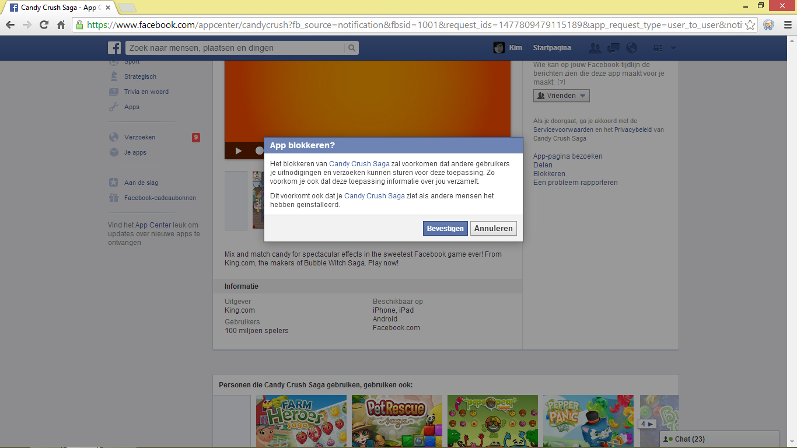Open the Chat (23) bar
The width and height of the screenshot is (797, 448).
[x=719, y=439]
